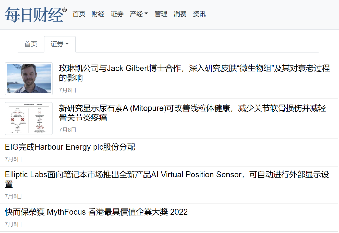Viewport: 339px width, 233px height.
Task: Click the date under the 玫琳凯 article
Action: pyautogui.click(x=68, y=90)
